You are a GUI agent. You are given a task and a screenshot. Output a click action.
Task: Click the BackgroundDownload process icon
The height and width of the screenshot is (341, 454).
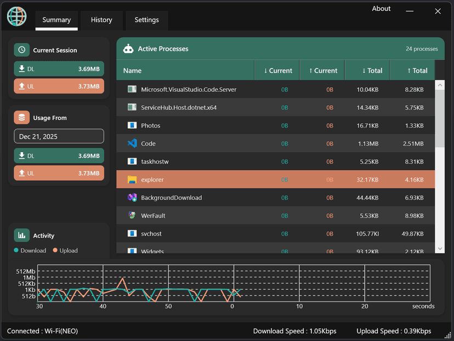pyautogui.click(x=132, y=198)
